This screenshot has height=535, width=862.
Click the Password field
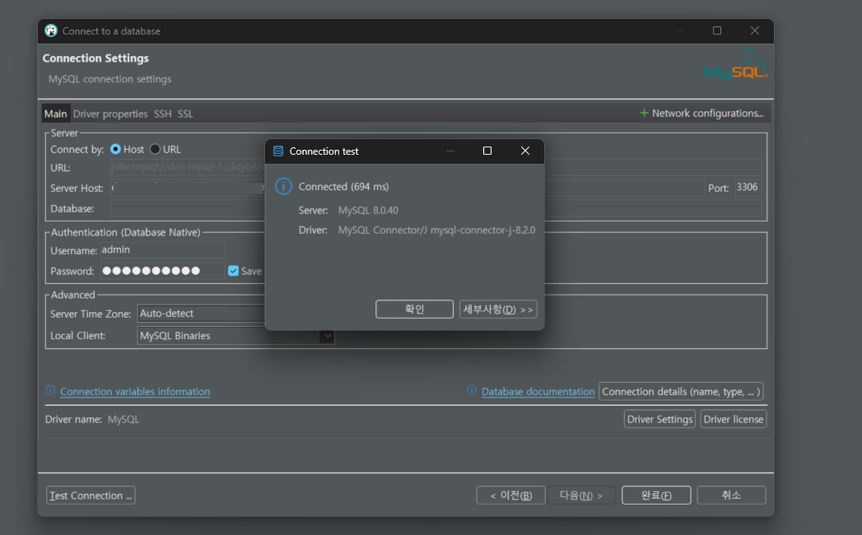click(x=162, y=271)
